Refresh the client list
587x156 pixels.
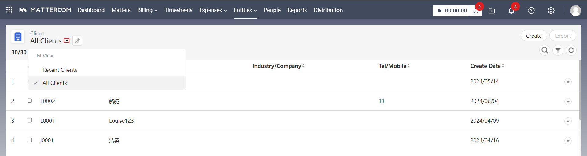point(571,50)
